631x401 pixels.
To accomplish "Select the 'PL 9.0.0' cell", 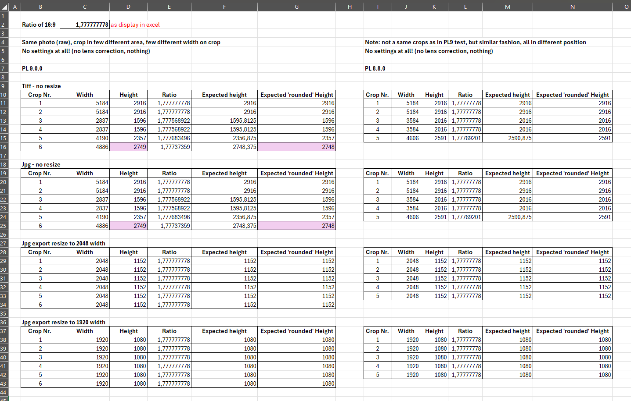I will click(32, 68).
